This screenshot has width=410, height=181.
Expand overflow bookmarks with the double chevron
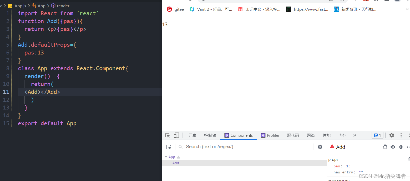click(x=407, y=9)
